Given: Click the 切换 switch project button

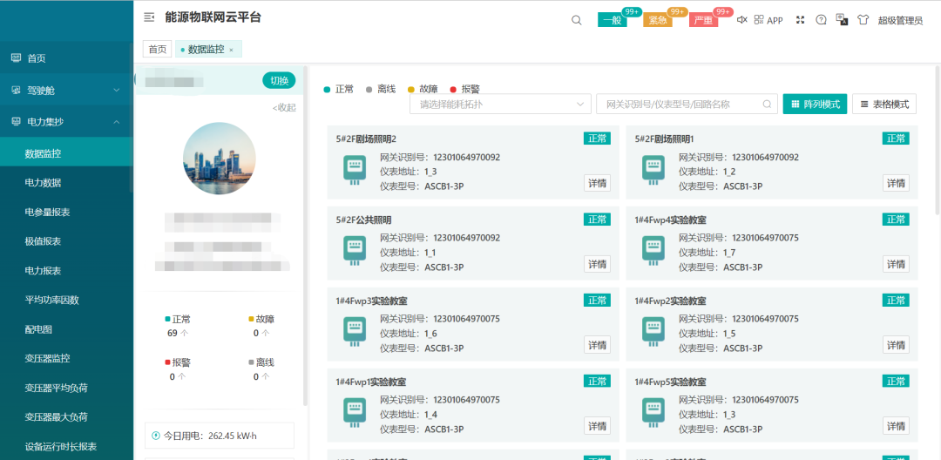Looking at the screenshot, I should (x=279, y=81).
